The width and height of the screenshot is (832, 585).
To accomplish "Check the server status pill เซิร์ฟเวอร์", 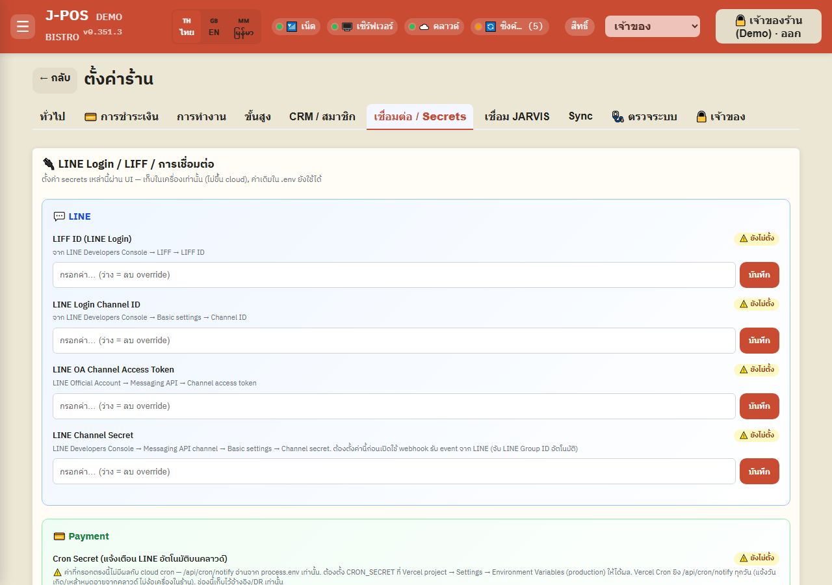I will (363, 27).
